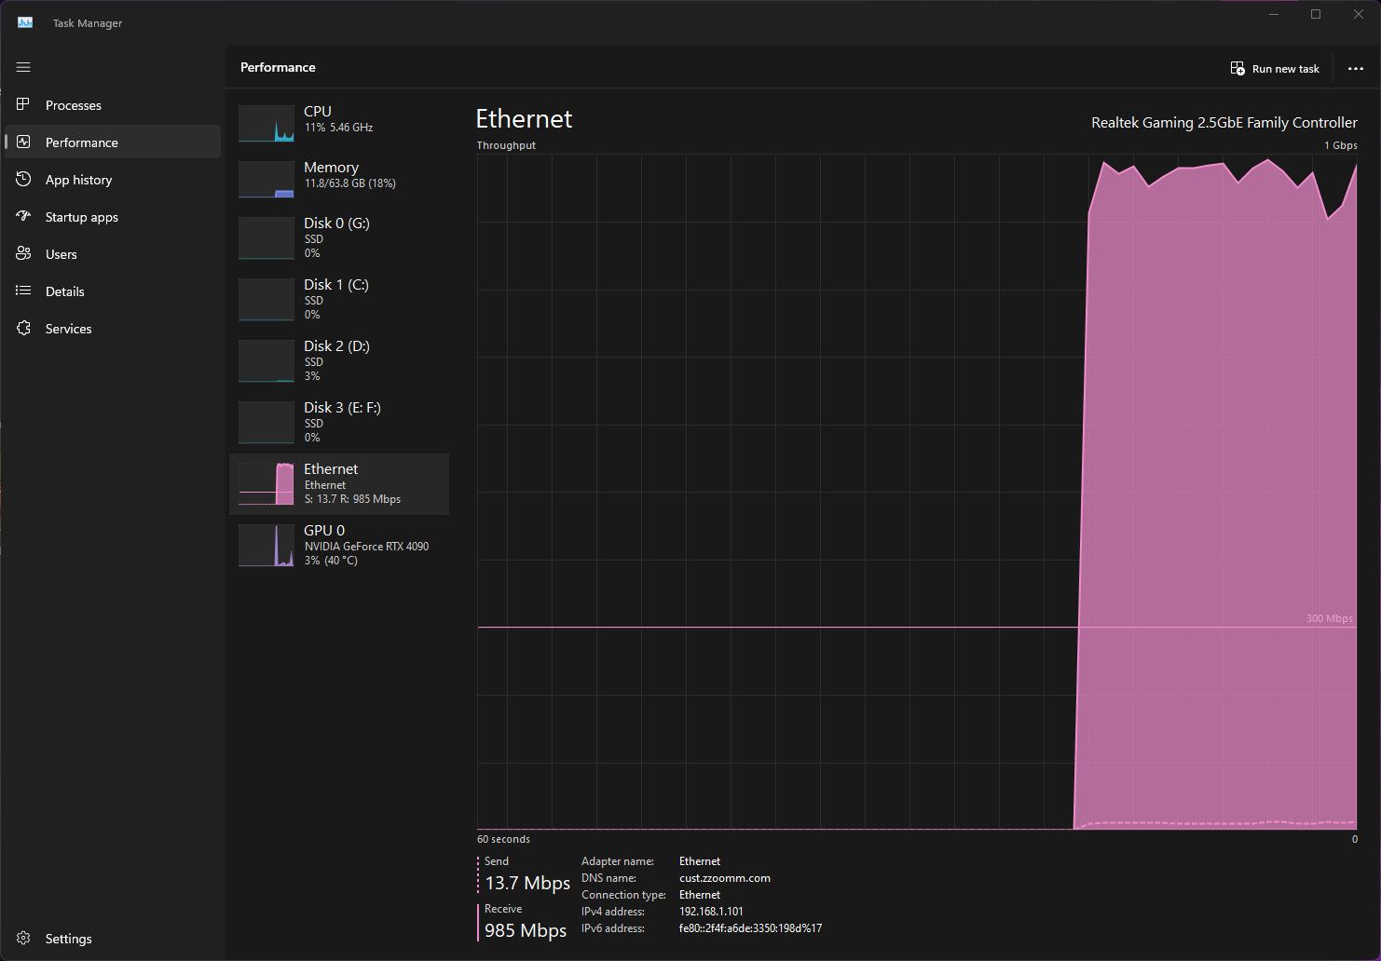Open the Users people icon
The width and height of the screenshot is (1381, 961).
[x=23, y=253]
